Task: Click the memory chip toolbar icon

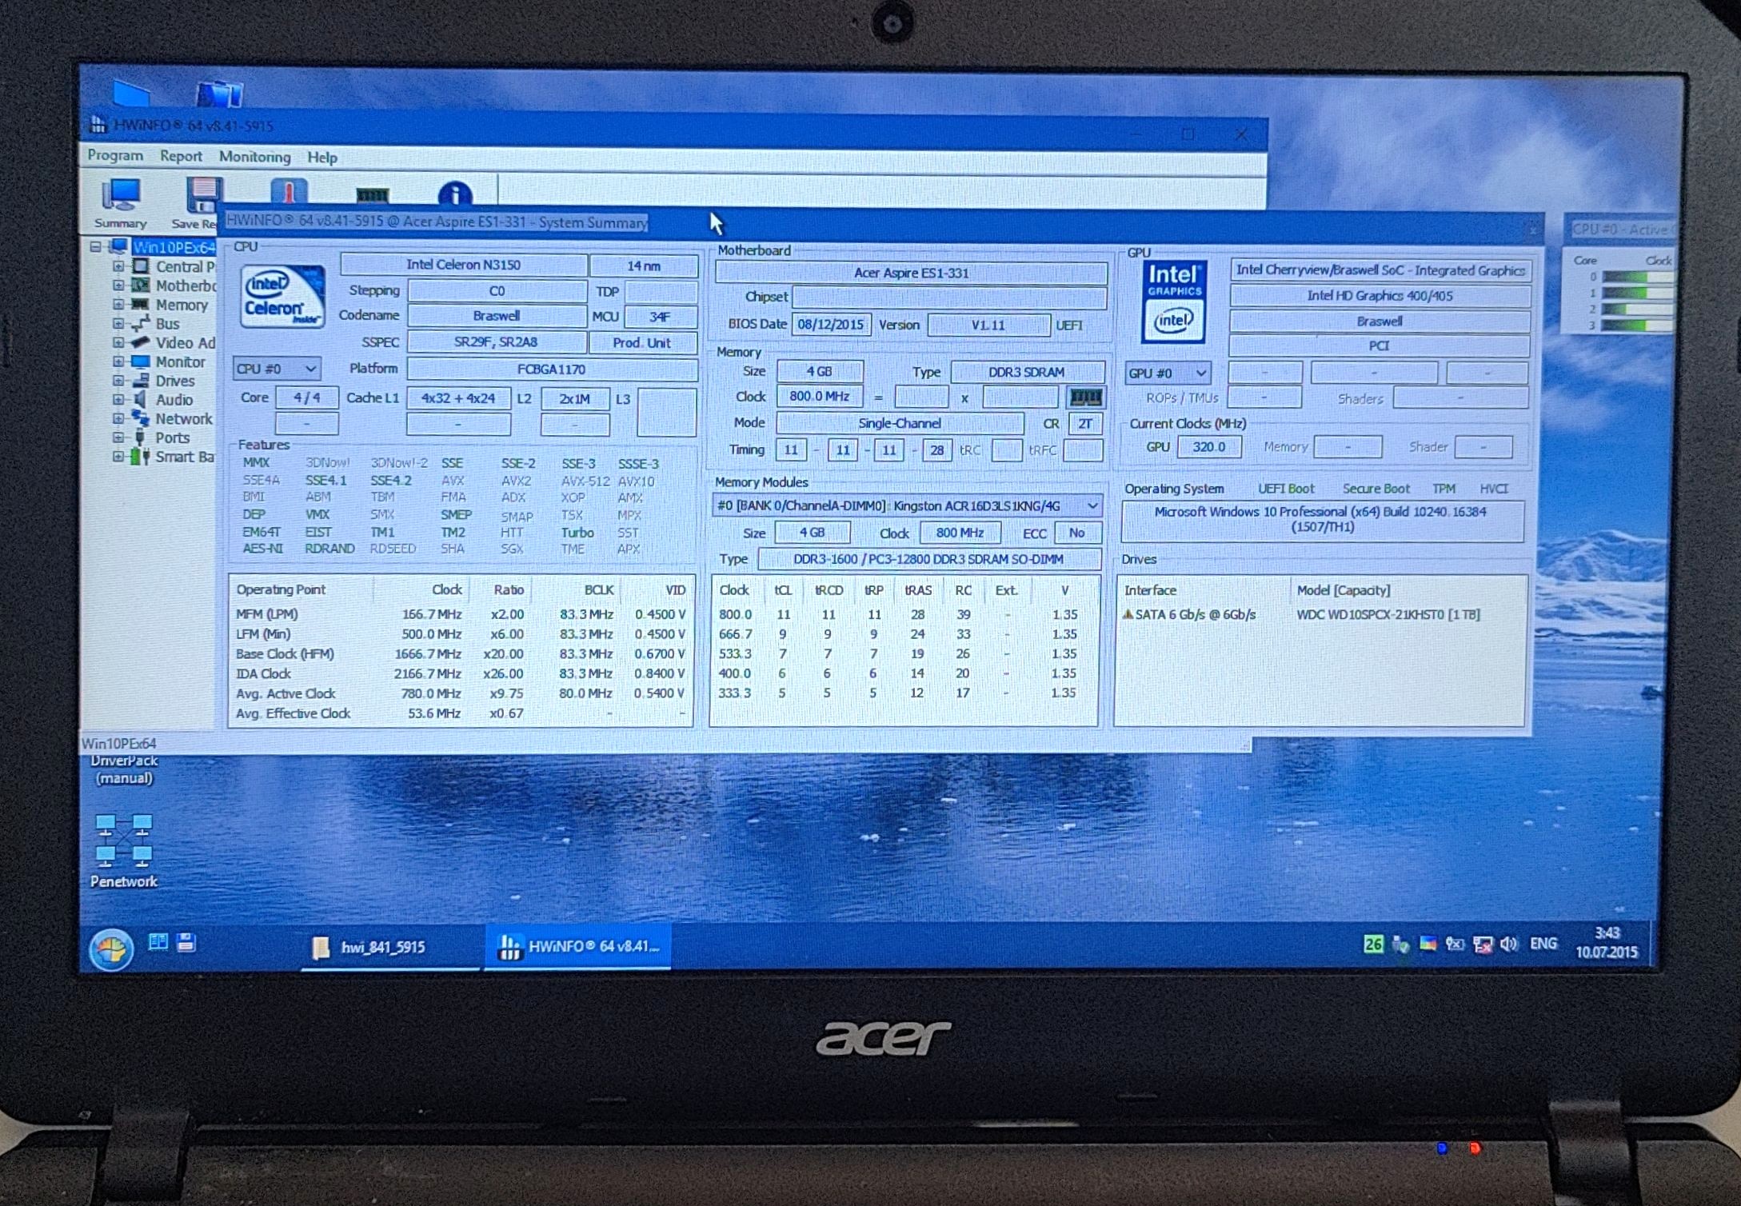Action: pos(372,194)
